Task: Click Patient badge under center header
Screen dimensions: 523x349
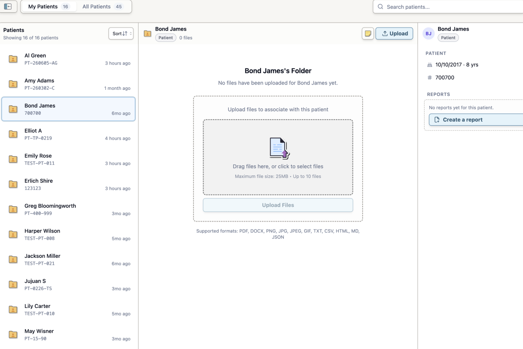Action: point(166,38)
